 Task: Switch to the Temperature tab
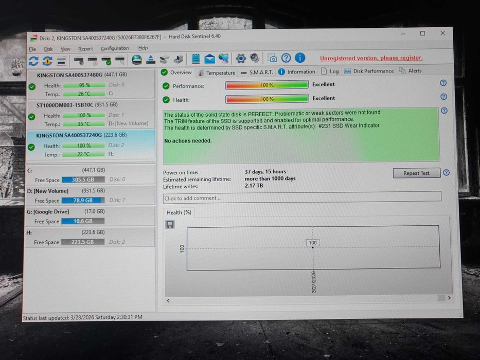tap(217, 73)
